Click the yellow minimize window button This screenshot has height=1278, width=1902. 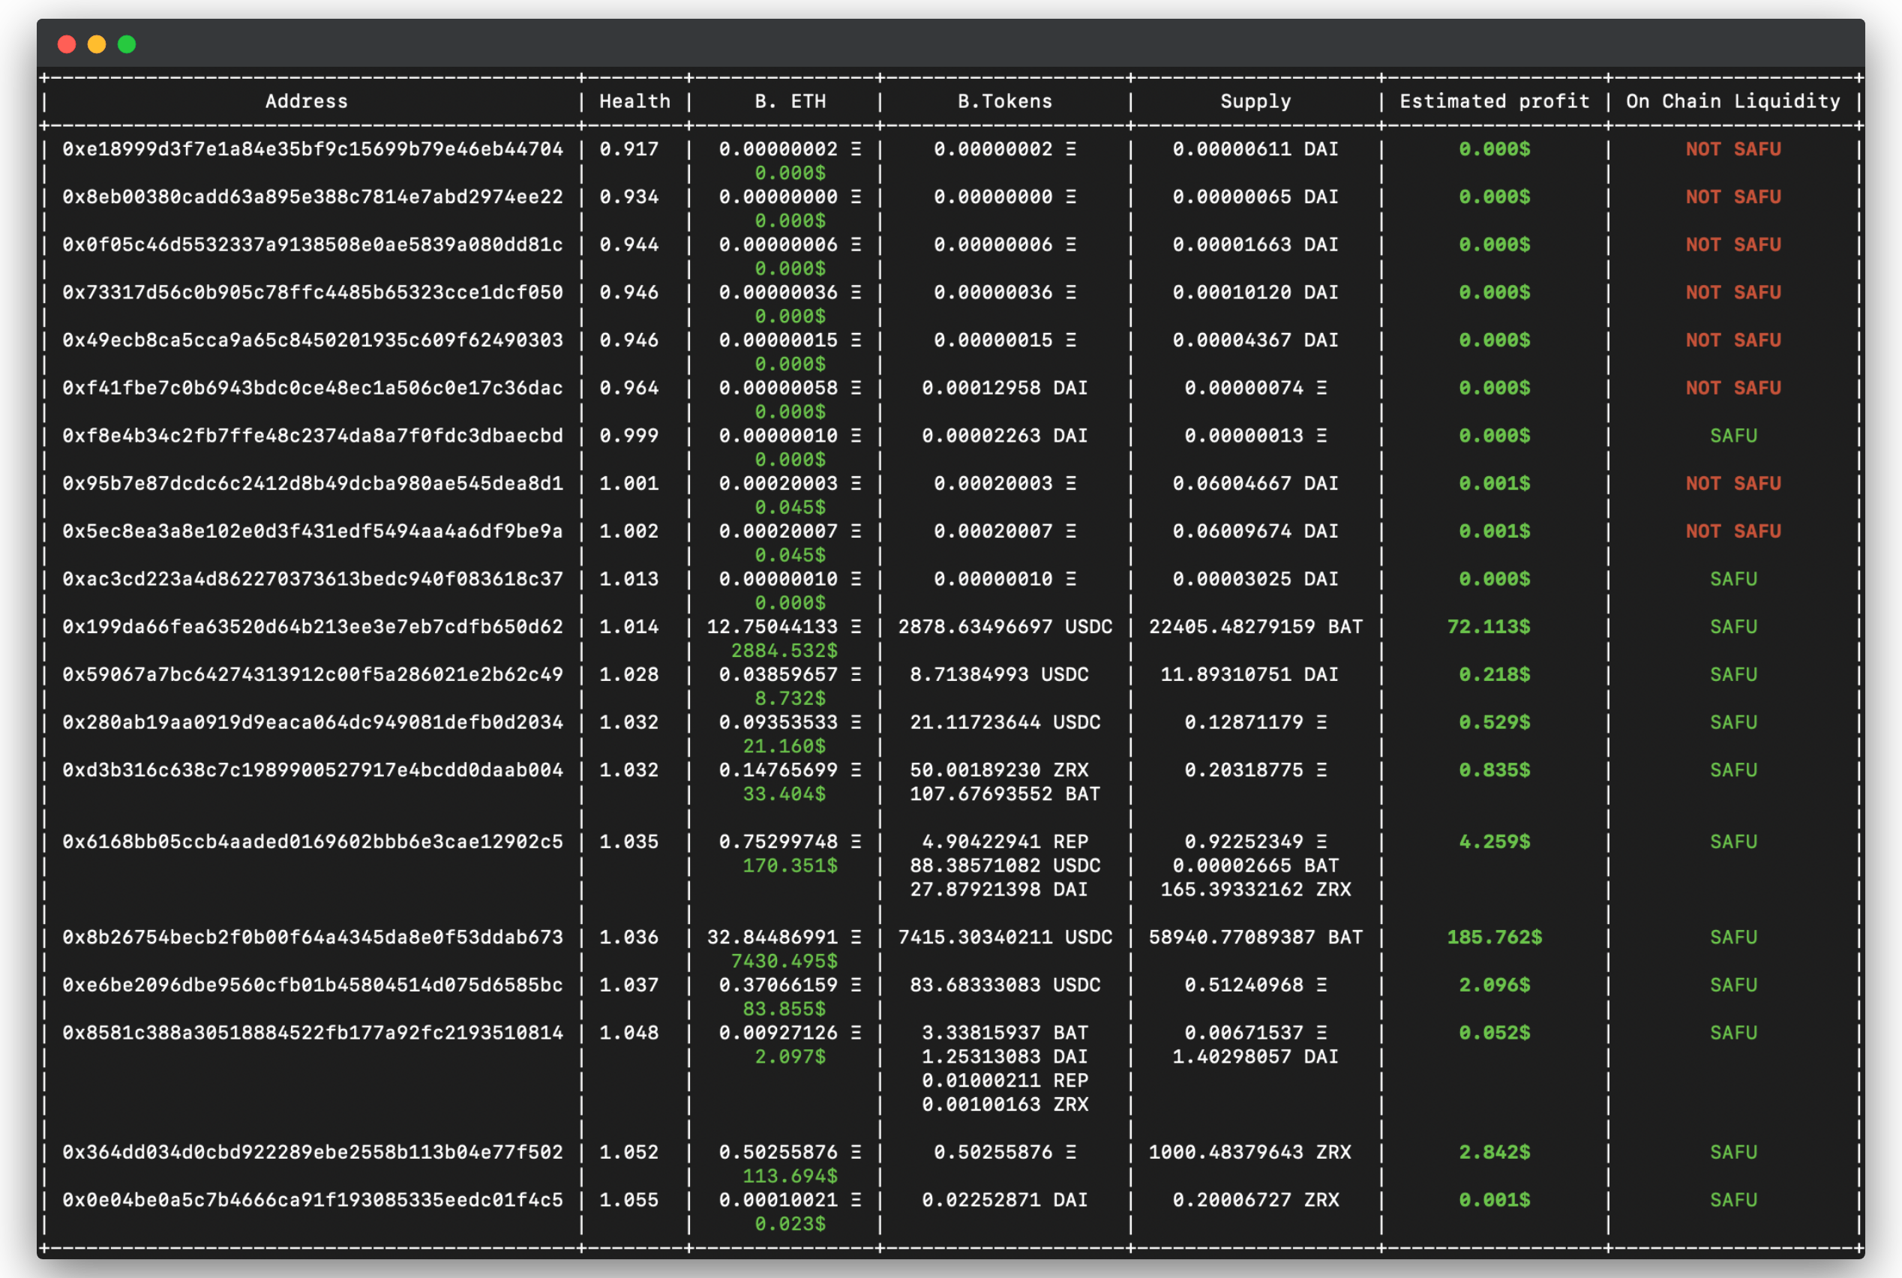coord(97,44)
